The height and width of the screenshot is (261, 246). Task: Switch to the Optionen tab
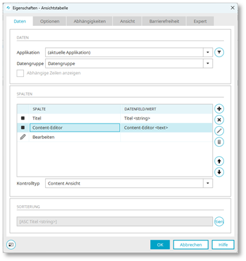[x=50, y=21]
